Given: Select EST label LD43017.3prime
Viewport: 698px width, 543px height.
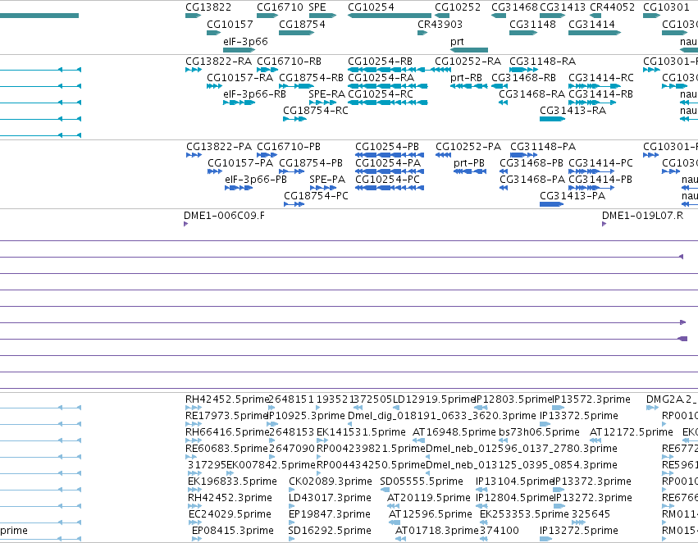Looking at the screenshot, I should (330, 498).
